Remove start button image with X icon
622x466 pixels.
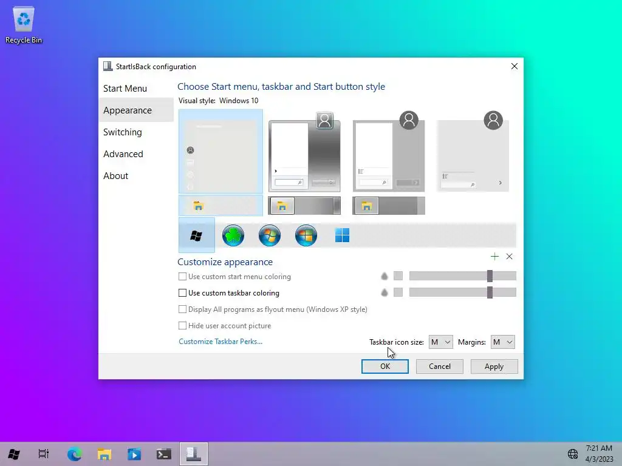[x=510, y=257]
